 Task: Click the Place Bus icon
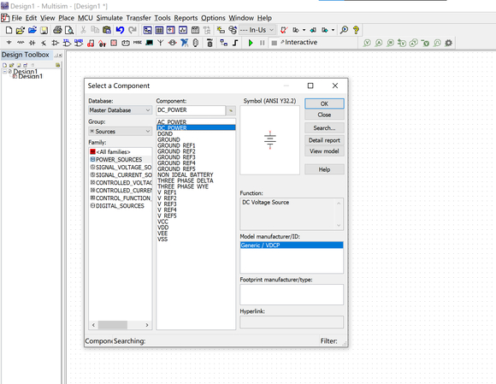pos(235,43)
